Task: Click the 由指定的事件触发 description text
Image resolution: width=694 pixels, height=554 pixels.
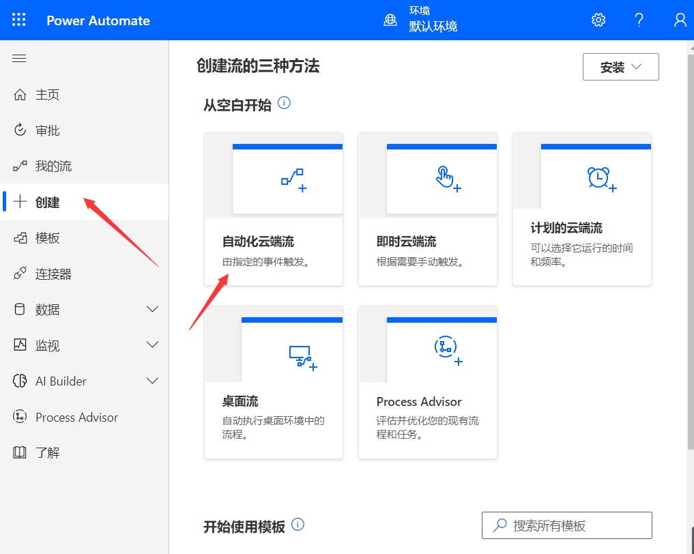Action: click(267, 262)
